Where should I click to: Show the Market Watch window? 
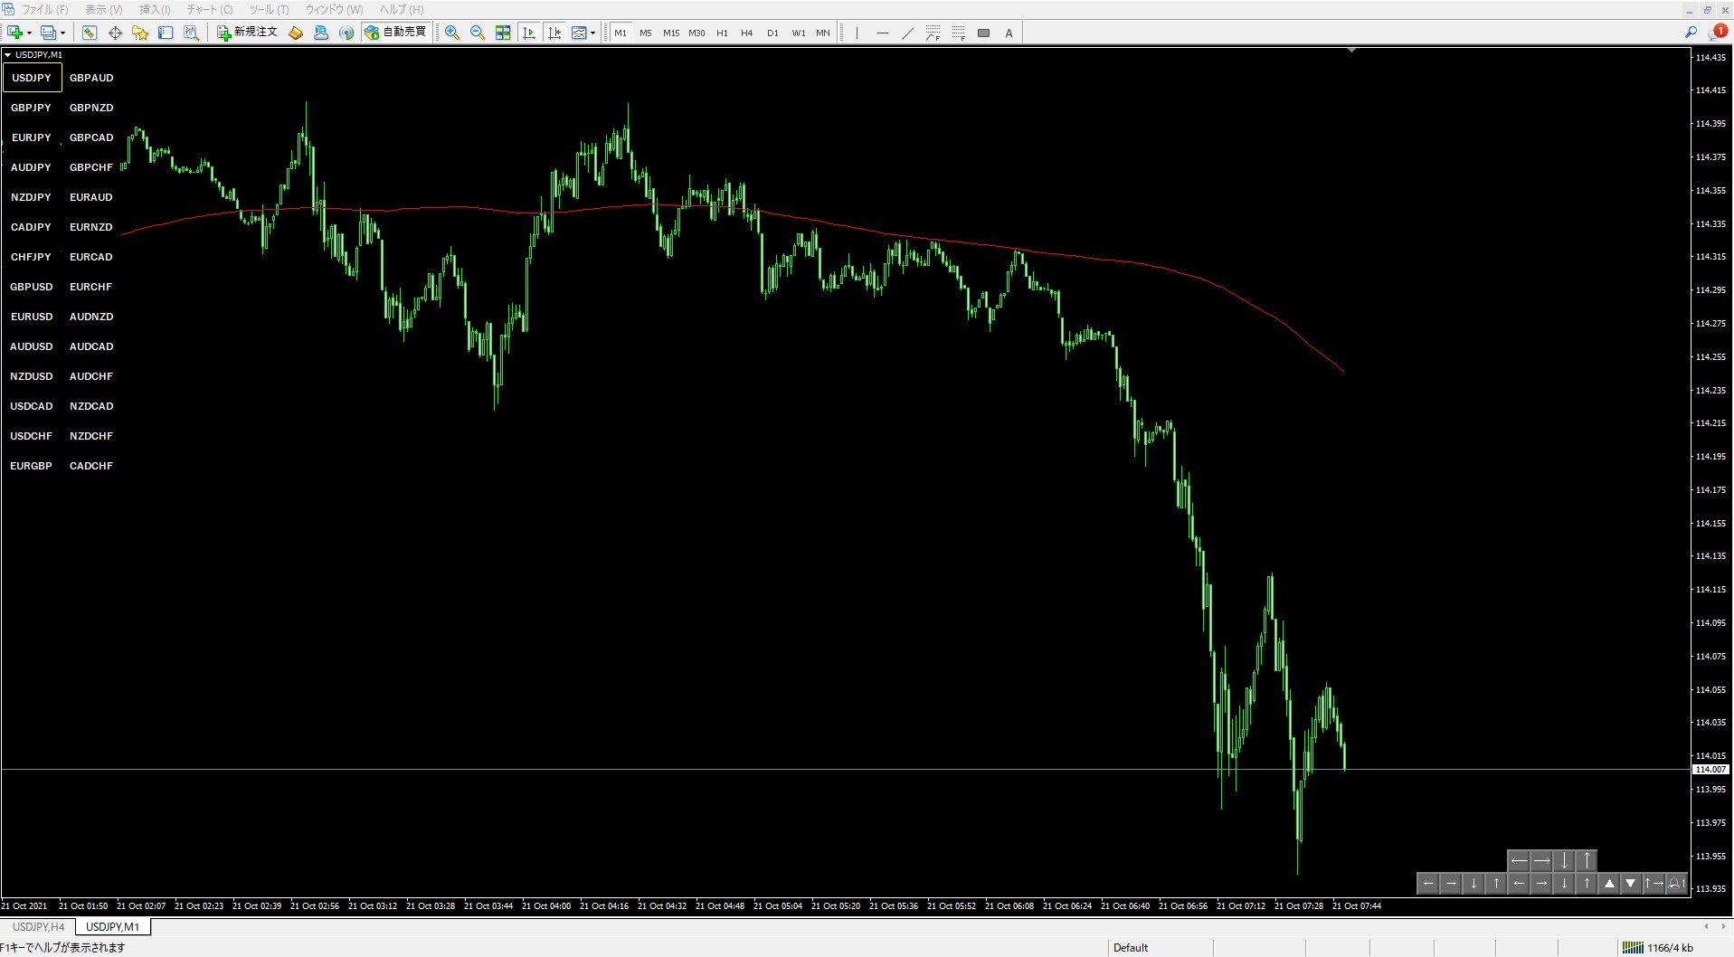(x=90, y=33)
